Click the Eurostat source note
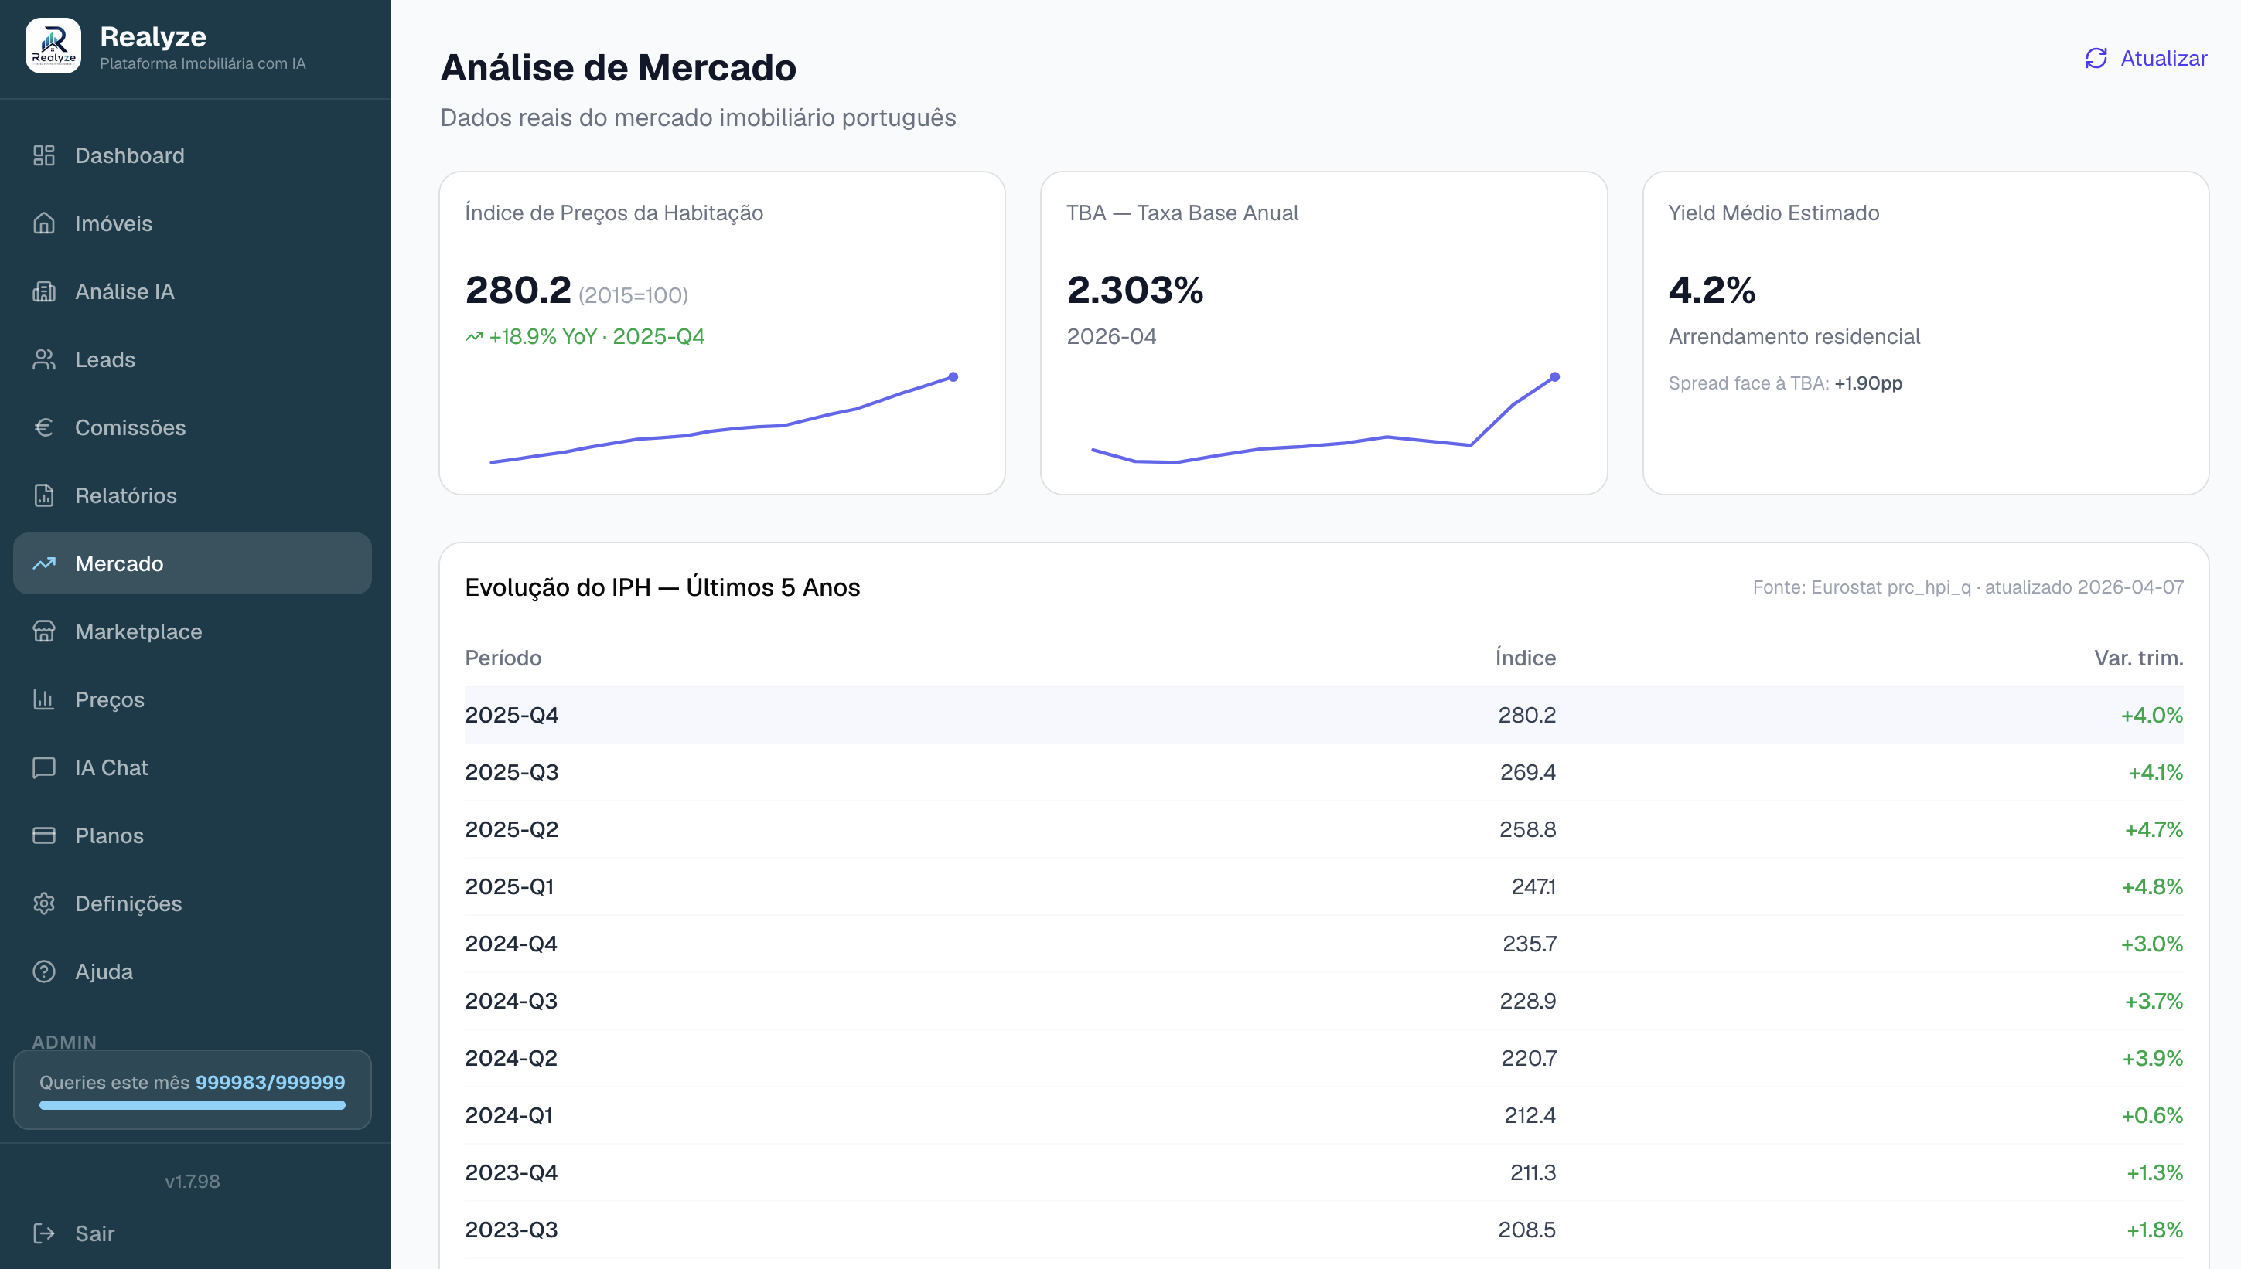This screenshot has width=2241, height=1269. tap(1968, 587)
